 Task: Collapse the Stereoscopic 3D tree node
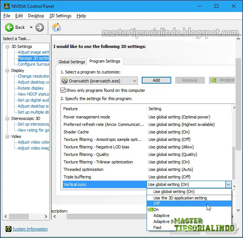pyautogui.click(x=7, y=118)
